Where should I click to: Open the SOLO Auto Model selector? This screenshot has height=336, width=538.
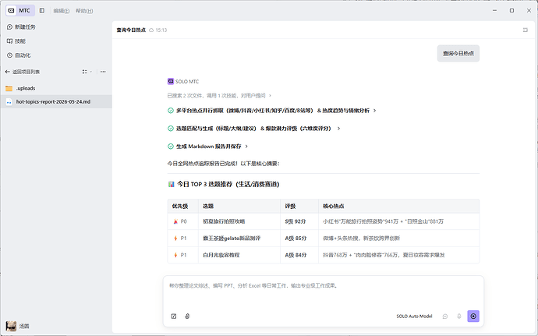414,316
